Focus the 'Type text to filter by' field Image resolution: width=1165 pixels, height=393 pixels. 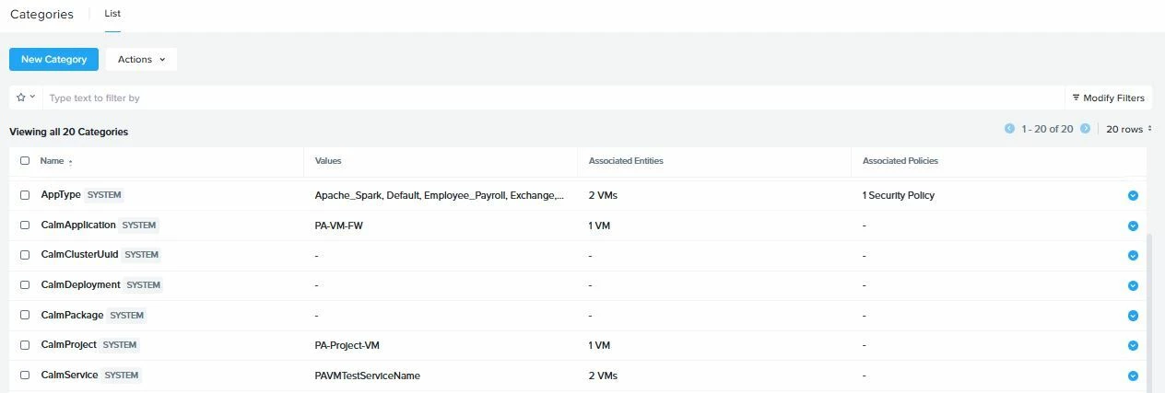(x=553, y=98)
